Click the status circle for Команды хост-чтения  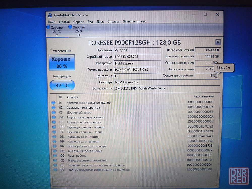[55, 137]
